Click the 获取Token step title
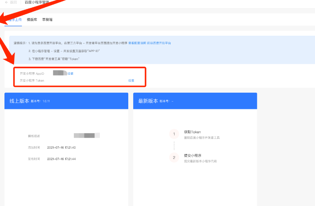 point(192,132)
